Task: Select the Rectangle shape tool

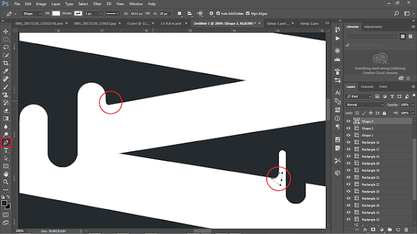Action: 6,166
